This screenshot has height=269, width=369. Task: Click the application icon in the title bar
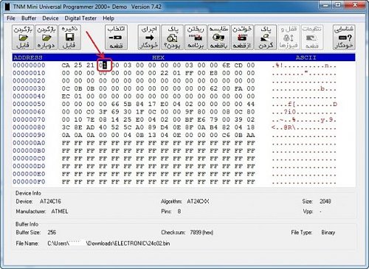pyautogui.click(x=7, y=7)
